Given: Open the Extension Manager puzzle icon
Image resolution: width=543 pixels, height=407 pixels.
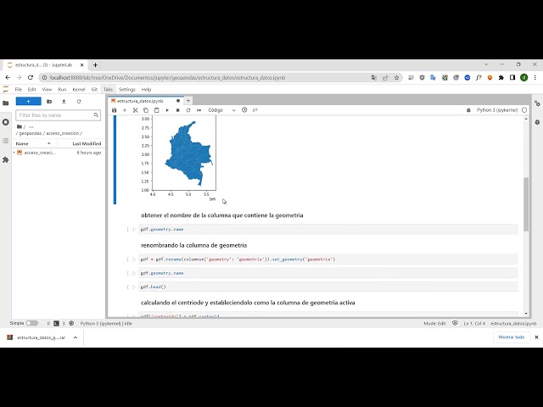Looking at the screenshot, I should 6,159.
